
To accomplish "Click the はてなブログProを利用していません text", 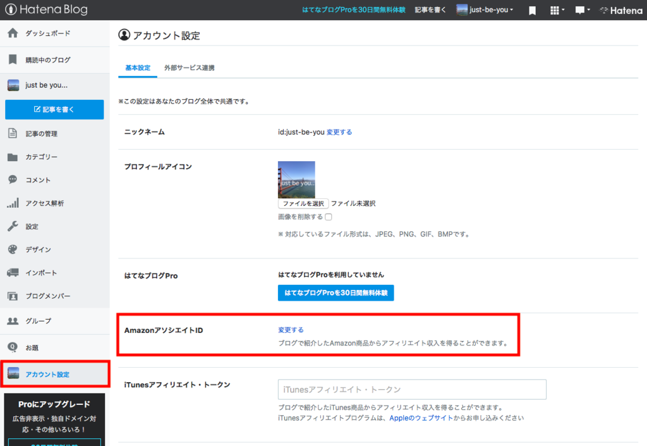I will (331, 275).
